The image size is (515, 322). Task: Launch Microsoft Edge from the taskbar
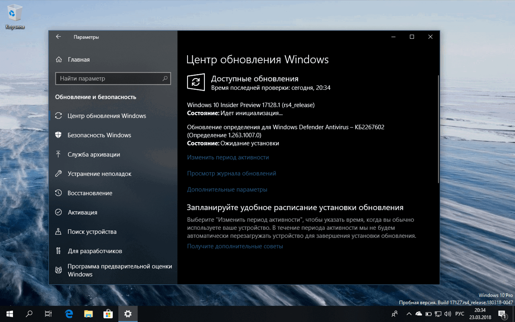(69, 314)
